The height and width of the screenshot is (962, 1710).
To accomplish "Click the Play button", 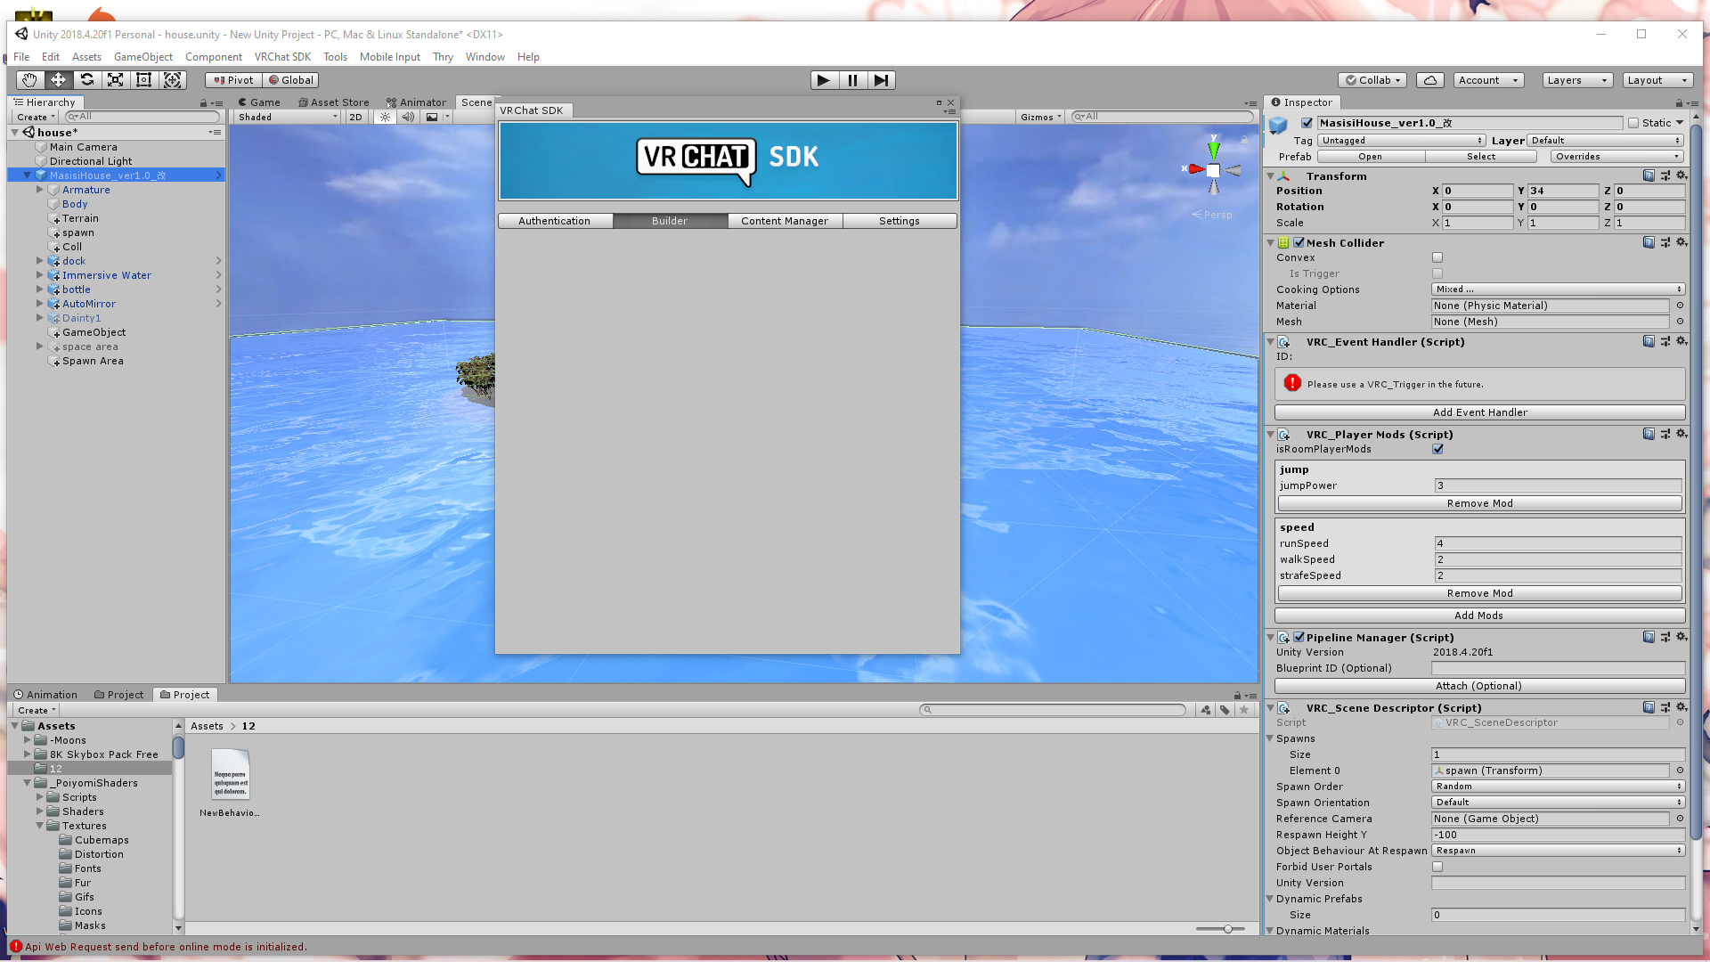I will 824,80.
